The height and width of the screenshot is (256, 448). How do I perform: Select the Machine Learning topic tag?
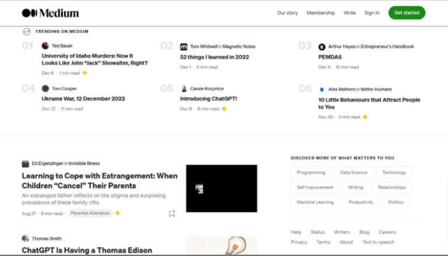(315, 202)
